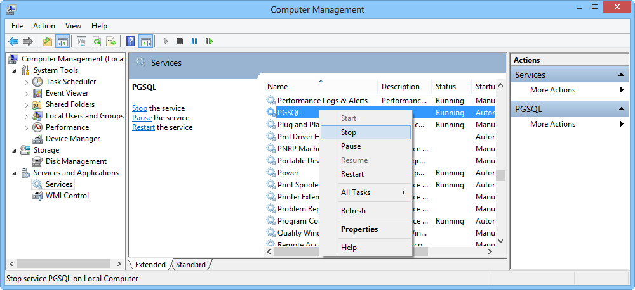Click the Up one level folder icon

[48, 42]
